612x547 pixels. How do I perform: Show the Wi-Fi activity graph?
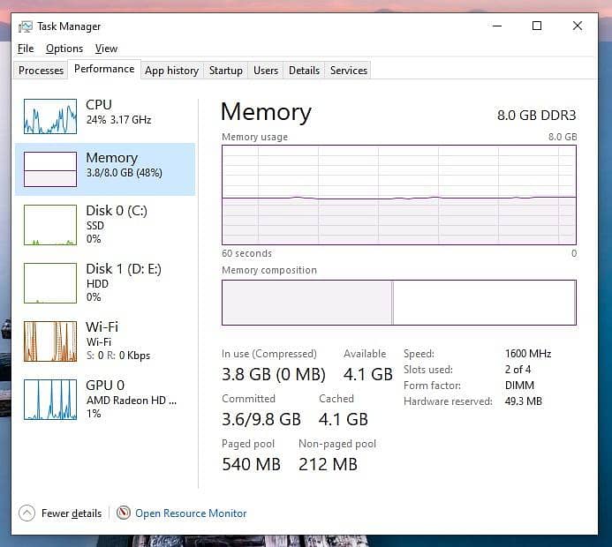coord(50,341)
